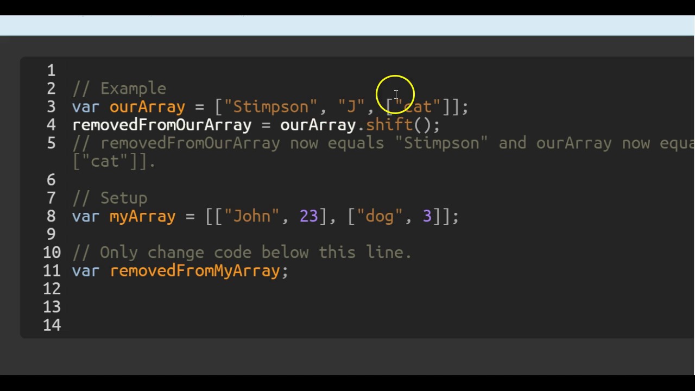
Task: Click the number 3 in the dog array
Action: (427, 216)
